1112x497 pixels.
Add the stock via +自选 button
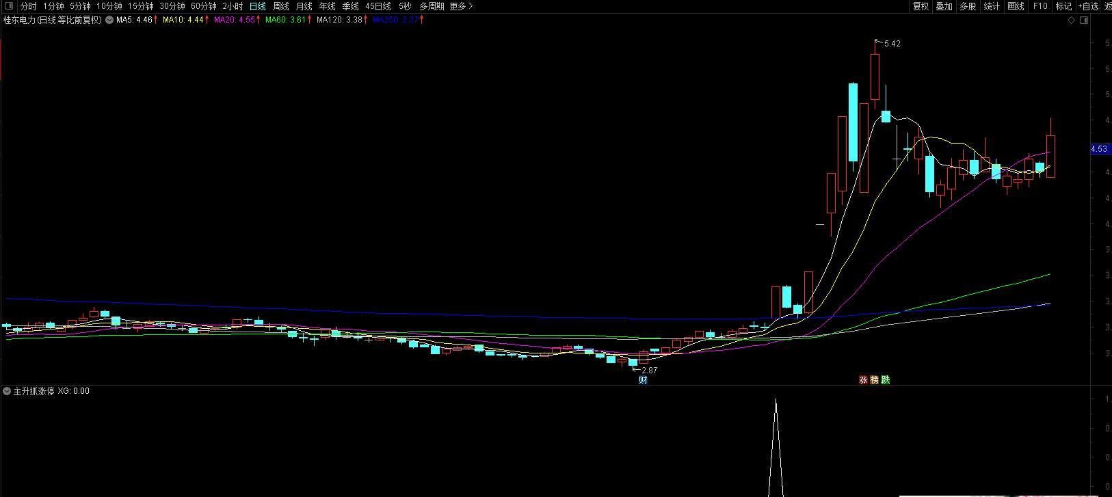(1088, 6)
